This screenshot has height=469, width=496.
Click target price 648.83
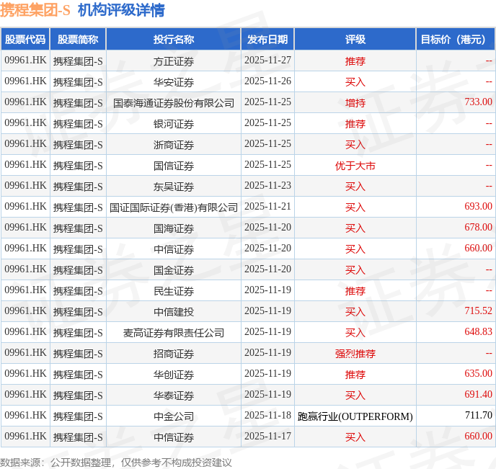click(x=478, y=331)
